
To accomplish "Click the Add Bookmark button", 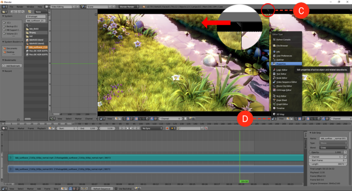I will tap(12, 66).
